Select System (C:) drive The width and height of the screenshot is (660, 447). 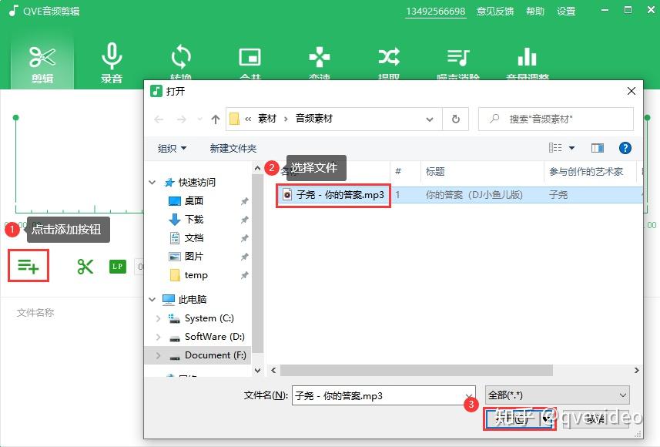209,318
